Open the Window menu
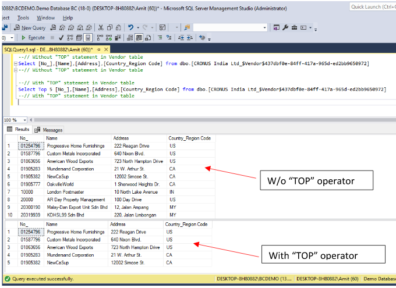The height and width of the screenshot is (288, 396). coord(45,18)
